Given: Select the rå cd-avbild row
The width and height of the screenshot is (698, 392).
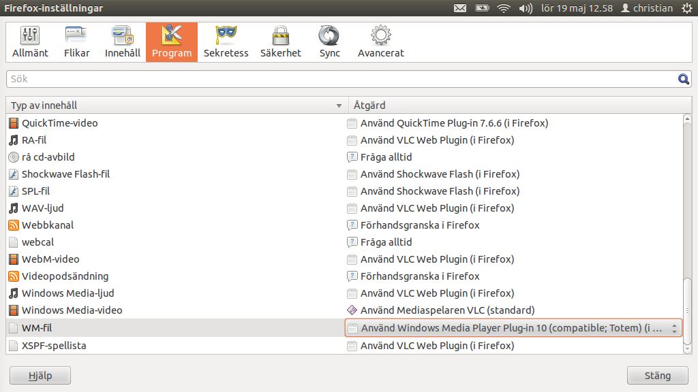Looking at the screenshot, I should [x=344, y=157].
